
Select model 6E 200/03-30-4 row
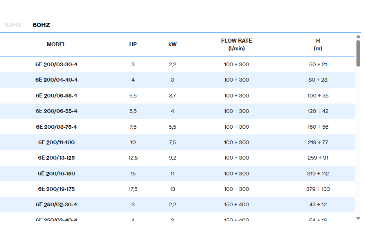point(56,65)
